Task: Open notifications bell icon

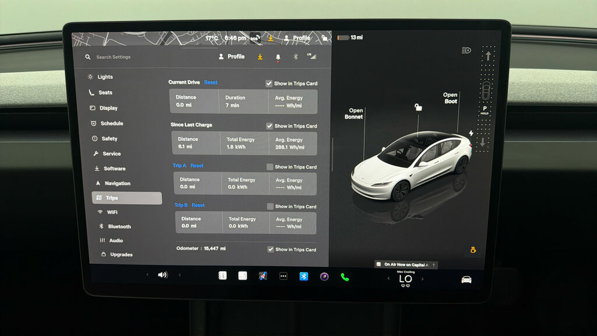Action: point(278,57)
